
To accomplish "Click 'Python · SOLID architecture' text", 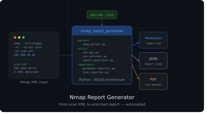I will [102, 80].
